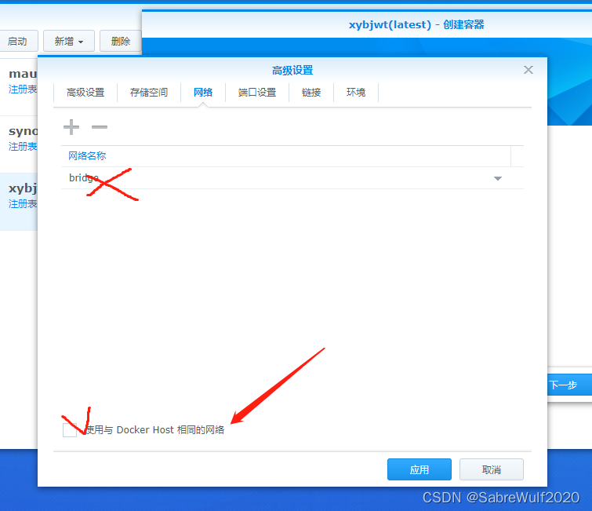Select the syno image entry in background list
This screenshot has height=511, width=592.
[x=19, y=144]
